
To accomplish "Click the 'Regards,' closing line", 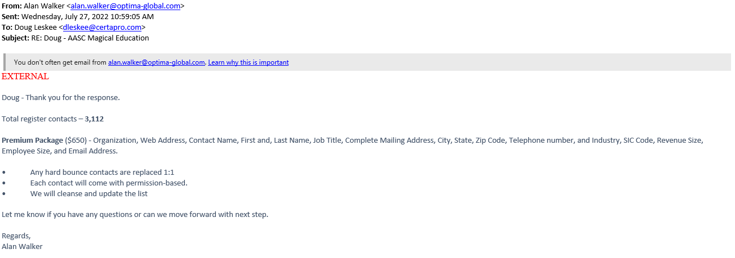I will 16,236.
